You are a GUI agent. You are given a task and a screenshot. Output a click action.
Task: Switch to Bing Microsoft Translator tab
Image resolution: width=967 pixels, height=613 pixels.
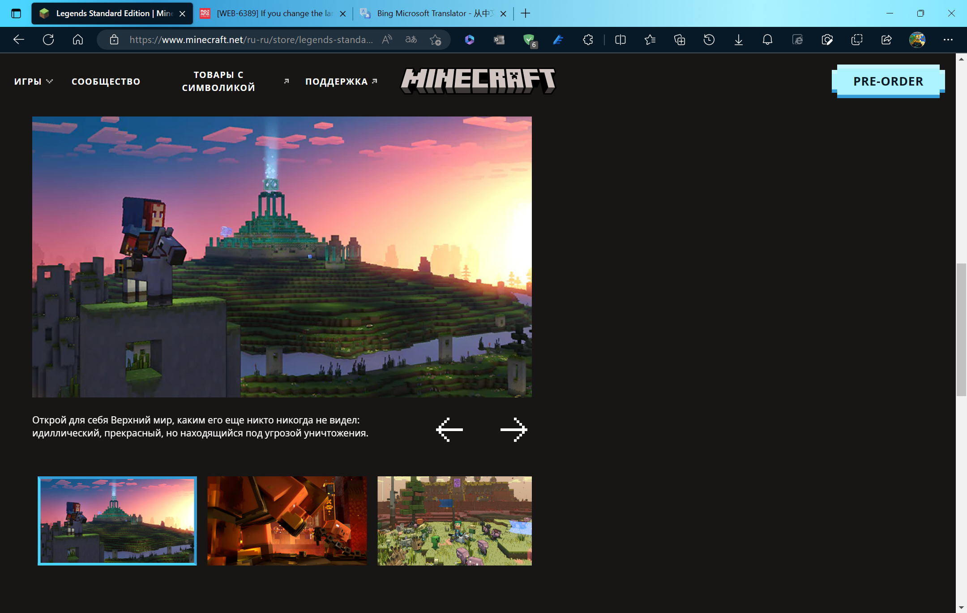(433, 13)
